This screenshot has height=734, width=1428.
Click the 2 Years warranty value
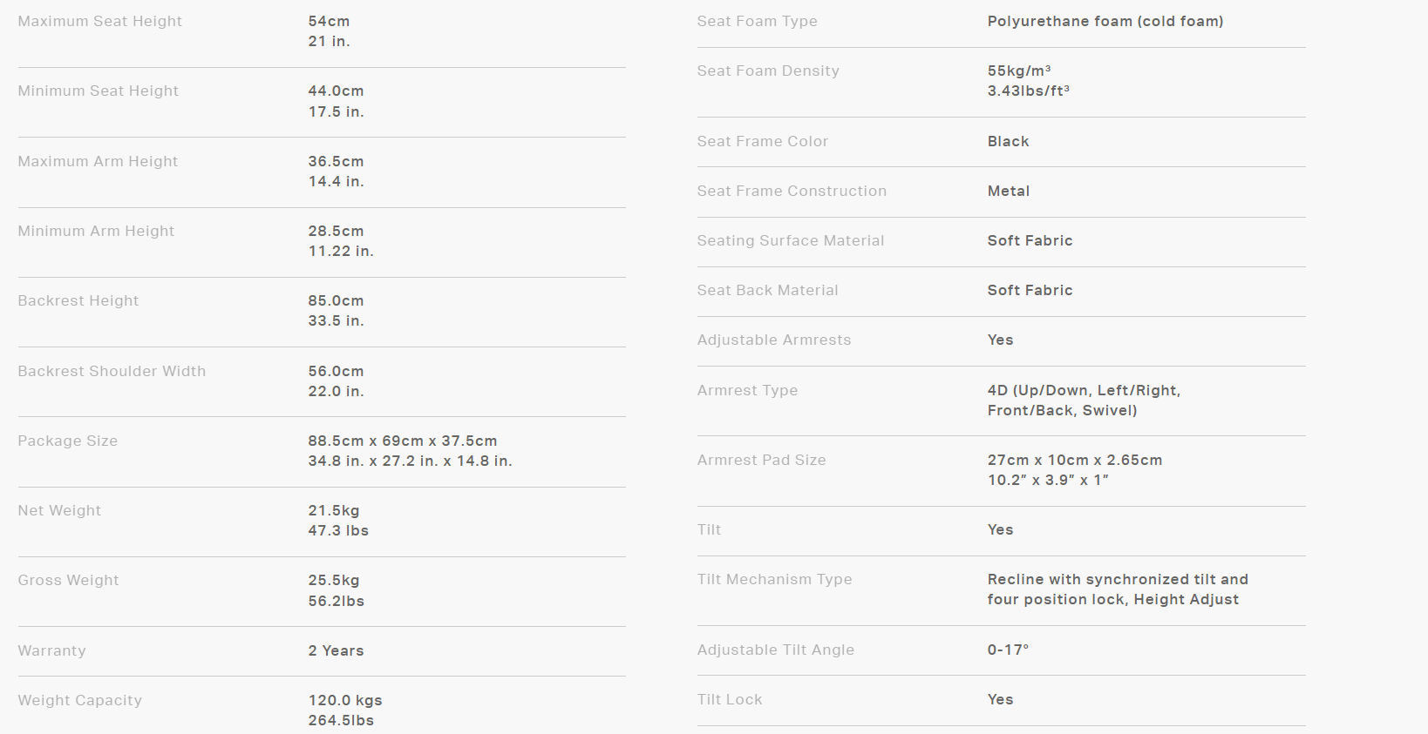tap(336, 650)
